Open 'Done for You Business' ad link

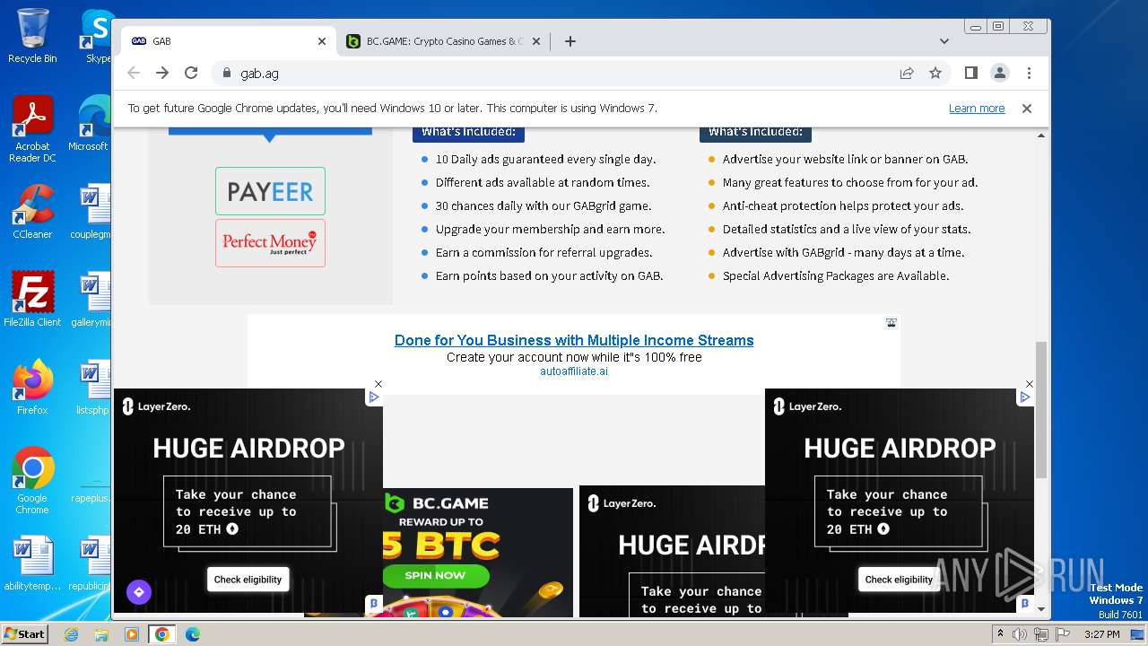pos(574,340)
